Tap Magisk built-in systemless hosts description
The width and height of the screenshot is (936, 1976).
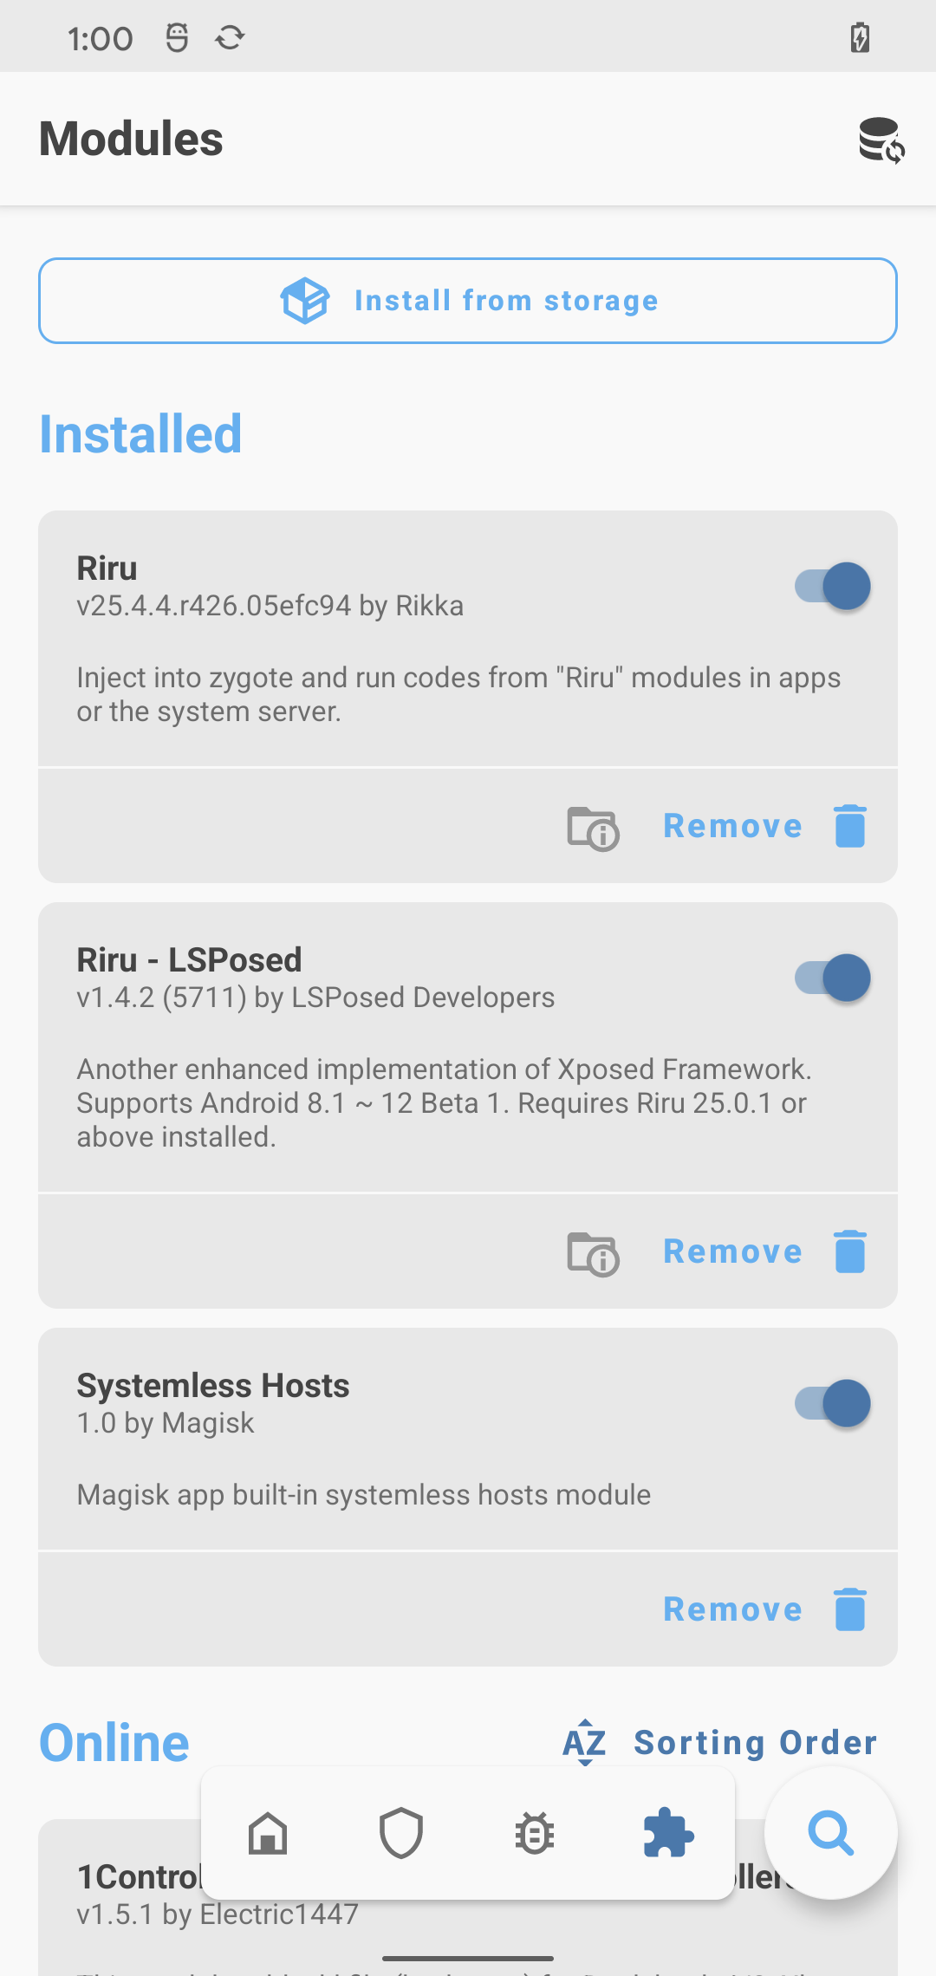(x=364, y=1495)
